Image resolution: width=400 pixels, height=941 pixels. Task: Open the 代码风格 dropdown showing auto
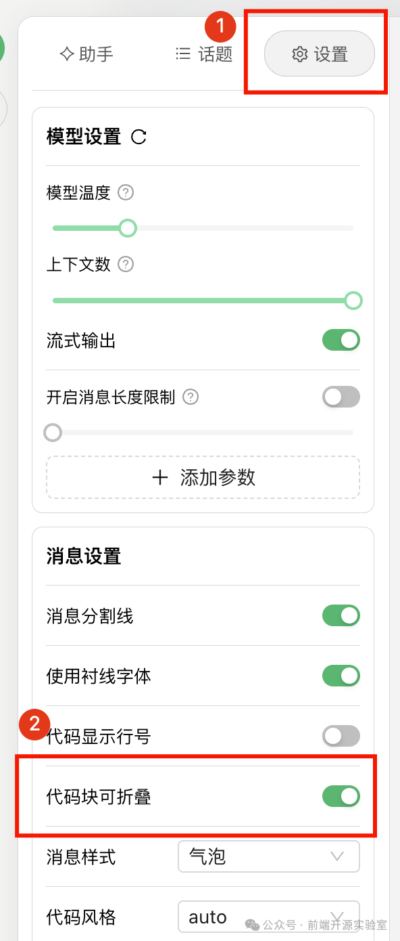pos(269,917)
